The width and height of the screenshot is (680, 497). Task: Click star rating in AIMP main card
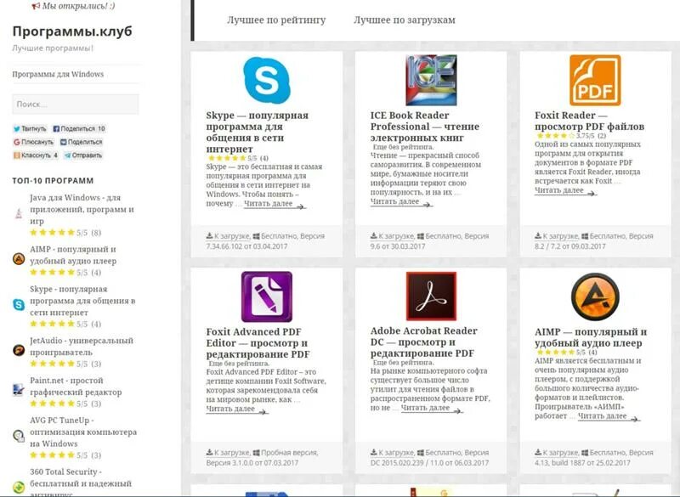pos(555,353)
